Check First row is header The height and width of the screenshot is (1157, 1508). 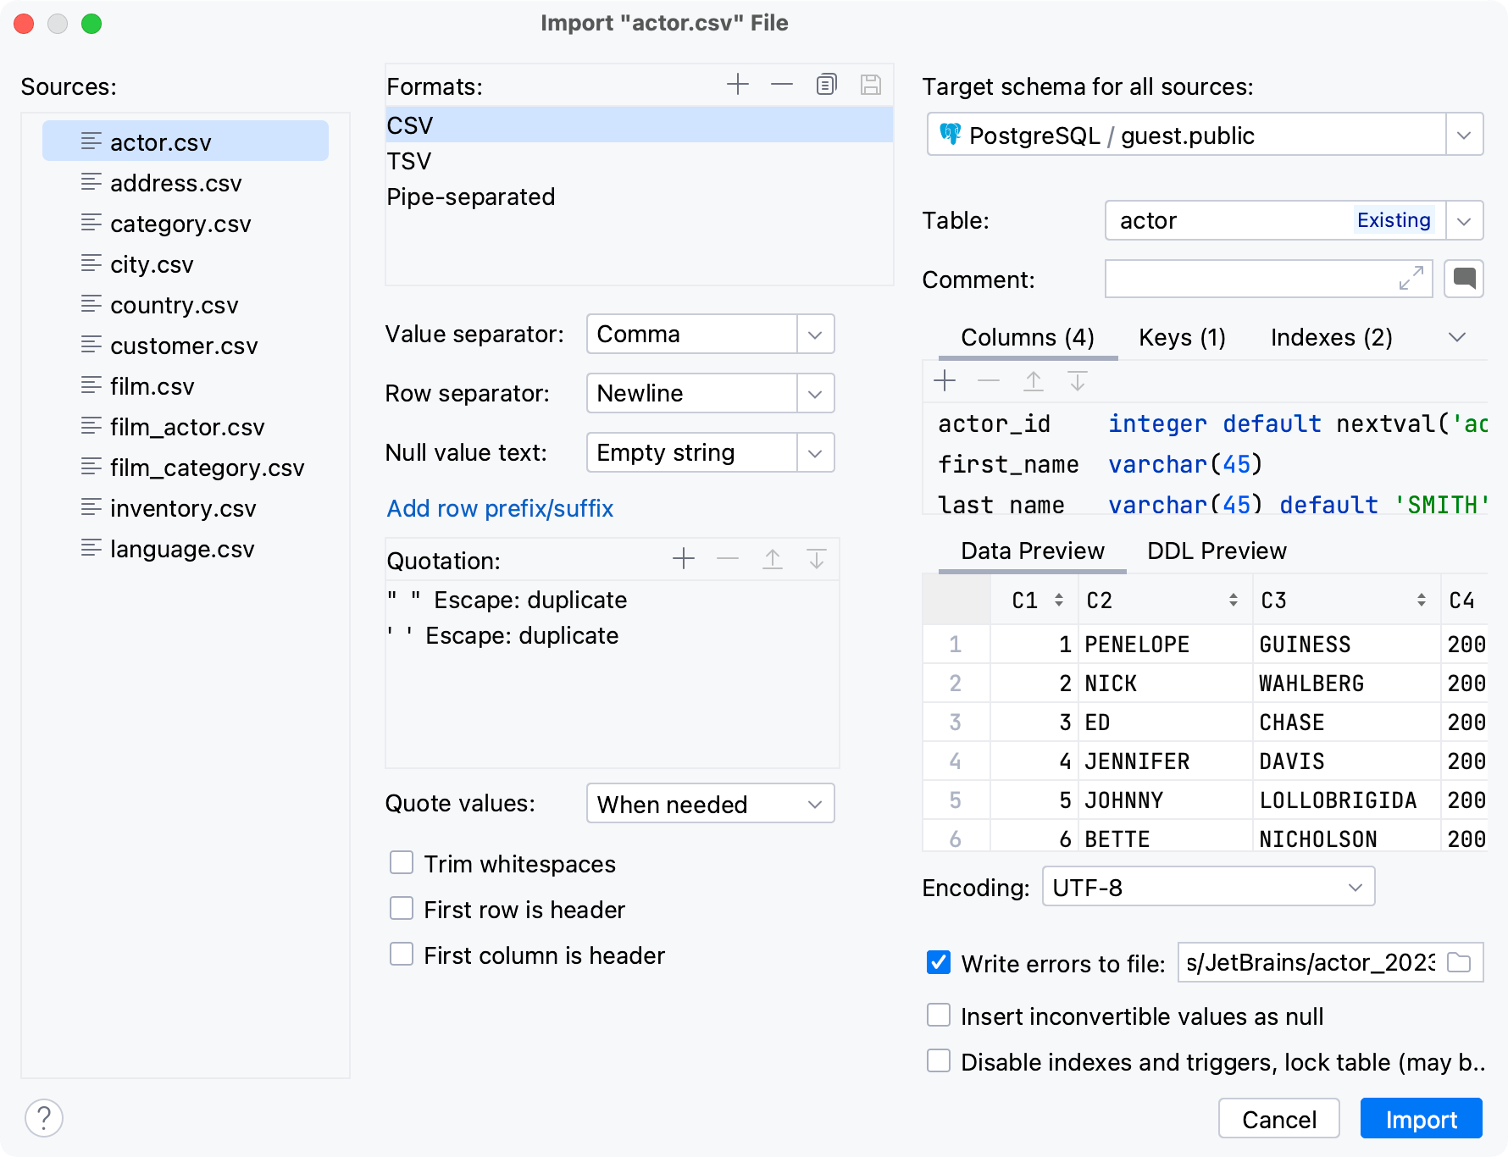(x=401, y=908)
